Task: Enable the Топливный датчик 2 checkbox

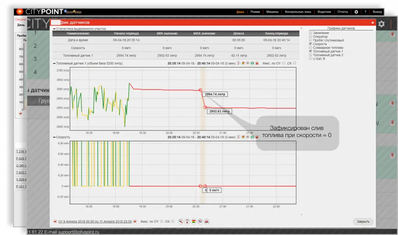Action: (311, 55)
